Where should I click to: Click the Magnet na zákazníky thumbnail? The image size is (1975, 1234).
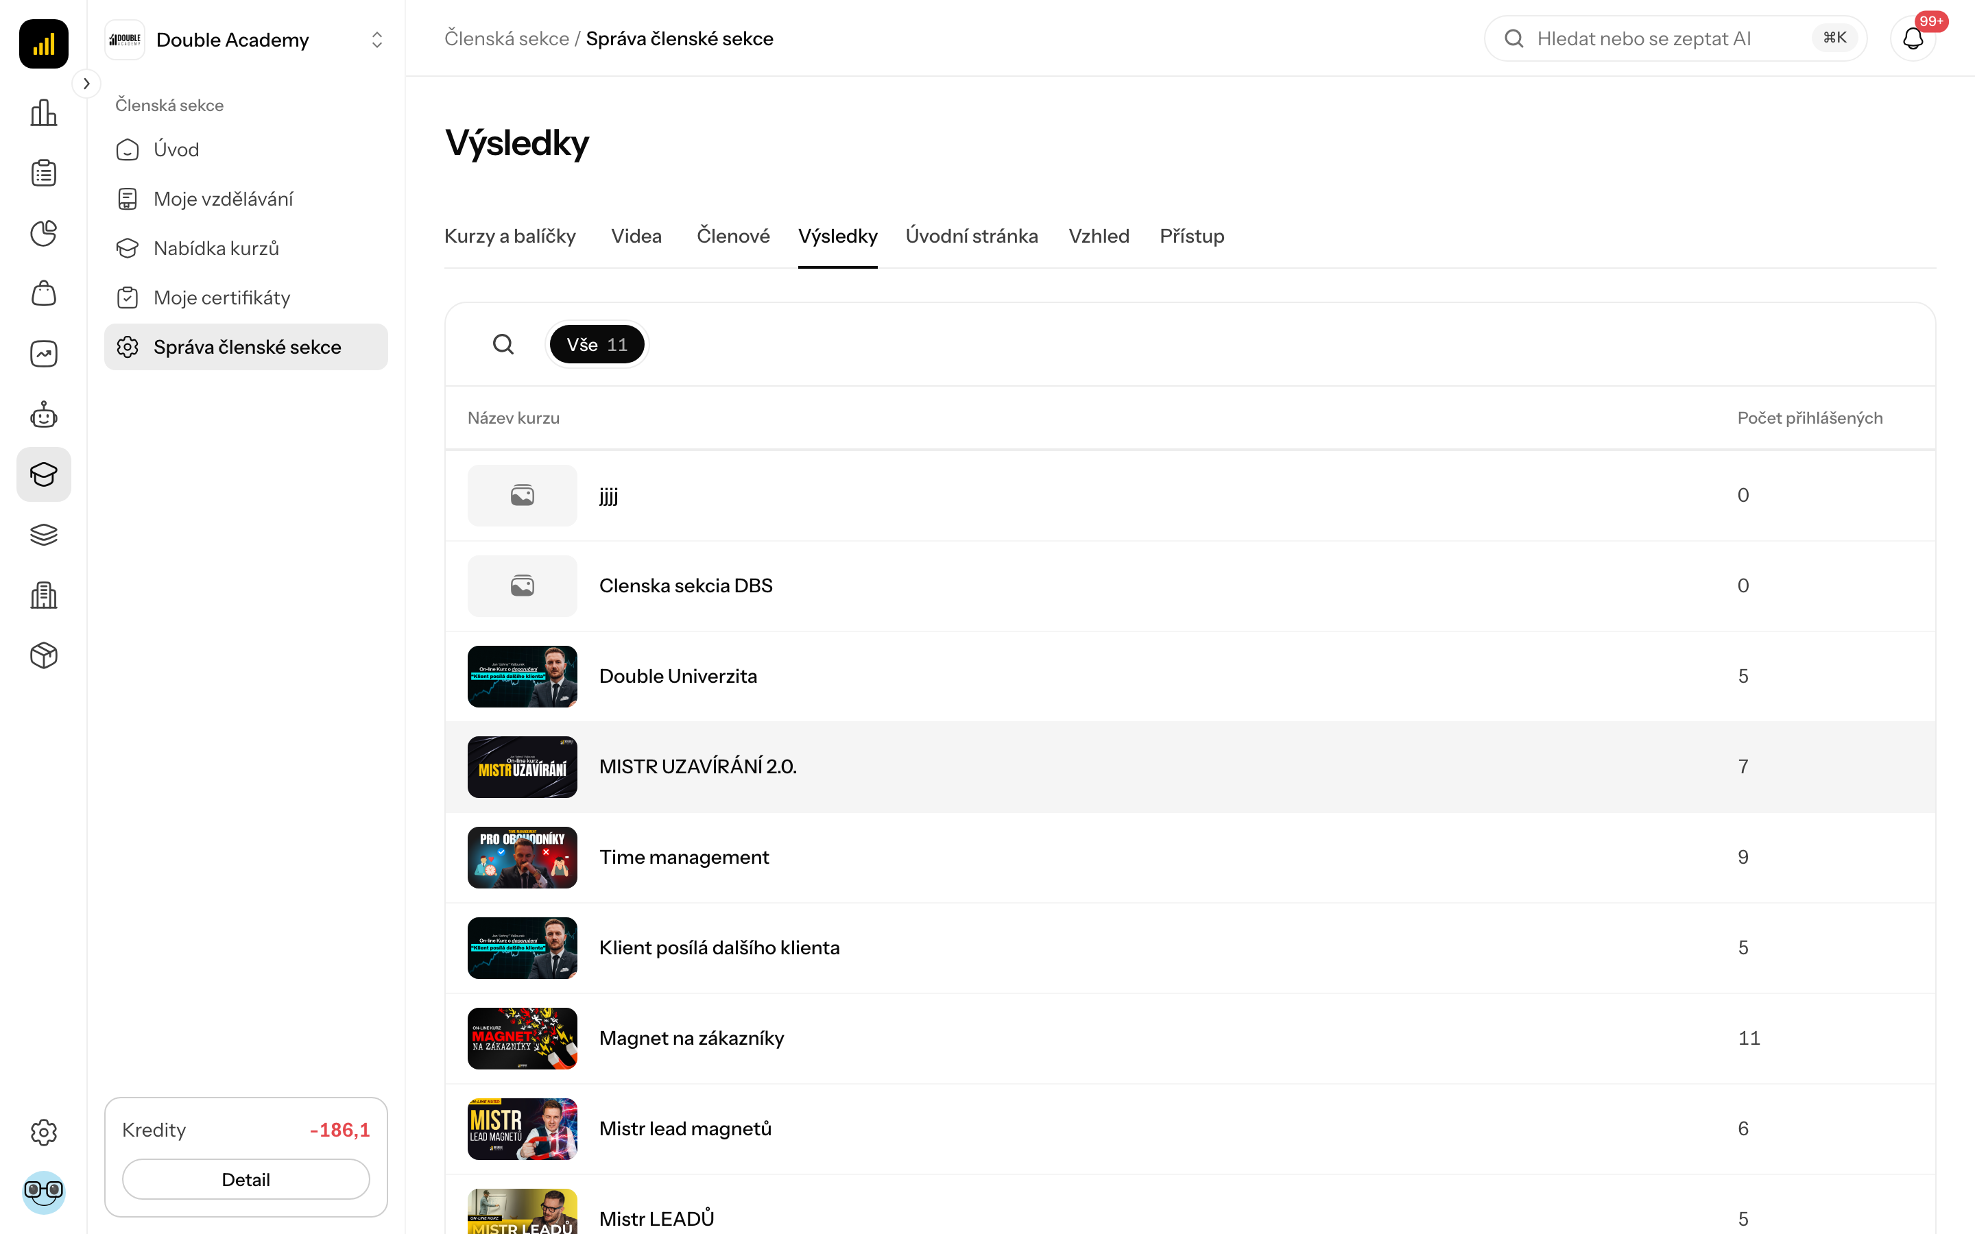[x=523, y=1039]
